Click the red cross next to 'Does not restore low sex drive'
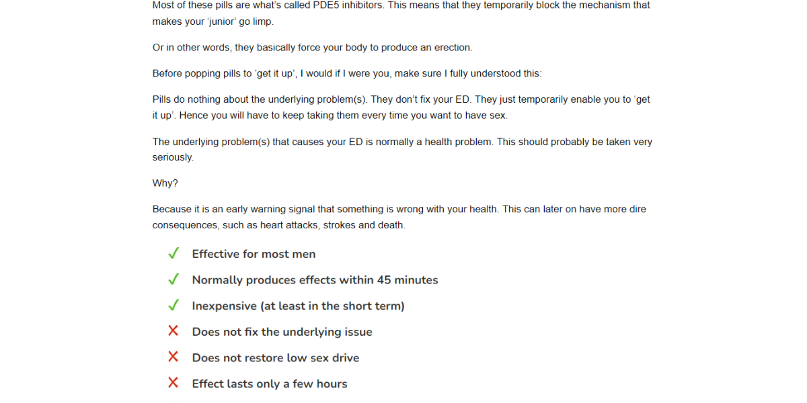This screenshot has width=807, height=403. coord(174,357)
